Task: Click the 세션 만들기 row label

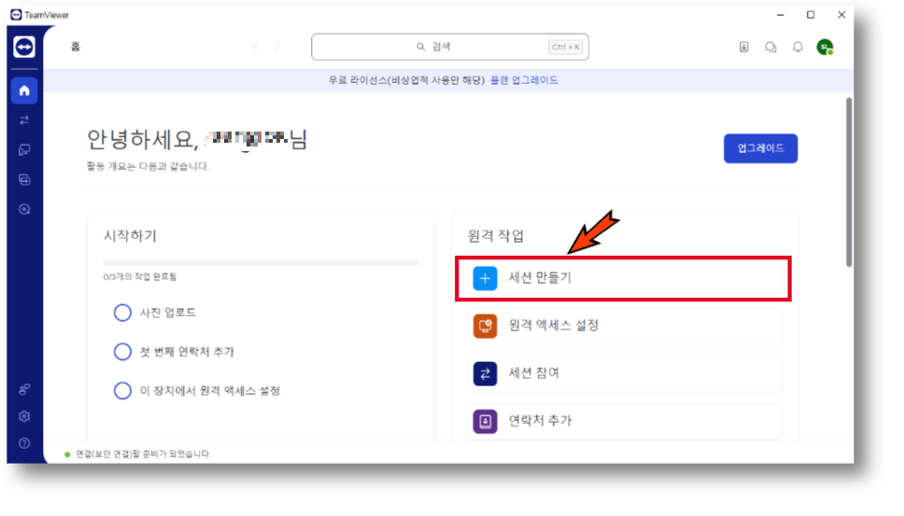Action: click(x=540, y=277)
